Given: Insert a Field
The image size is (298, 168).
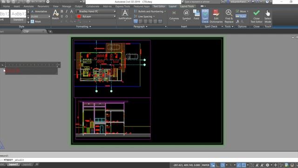Looking at the screenshot, I should point(196,14).
